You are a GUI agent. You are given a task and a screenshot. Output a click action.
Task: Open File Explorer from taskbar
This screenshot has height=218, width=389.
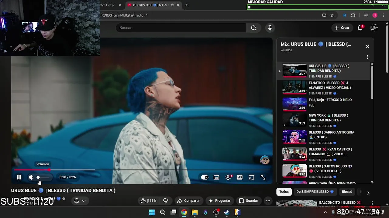point(194,212)
